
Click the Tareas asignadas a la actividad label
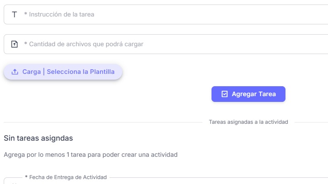coord(248,122)
